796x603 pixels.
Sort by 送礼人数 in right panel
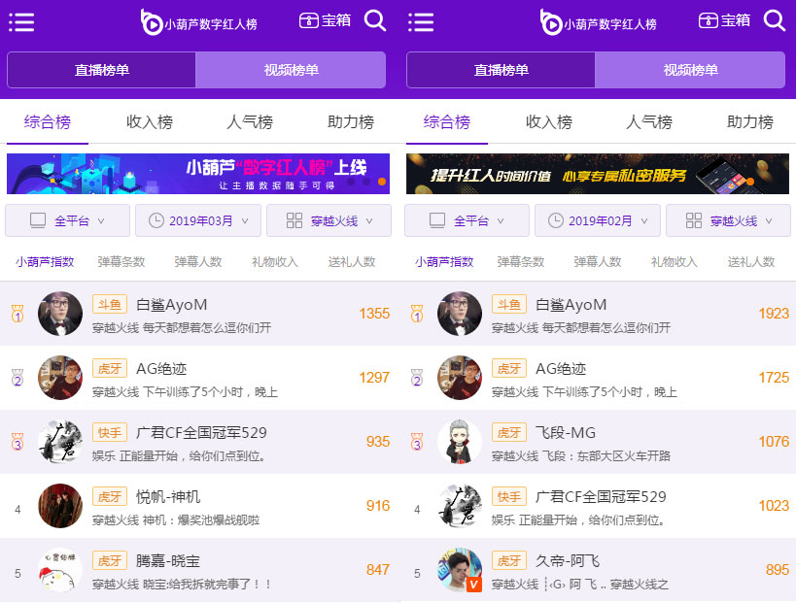[x=751, y=262]
